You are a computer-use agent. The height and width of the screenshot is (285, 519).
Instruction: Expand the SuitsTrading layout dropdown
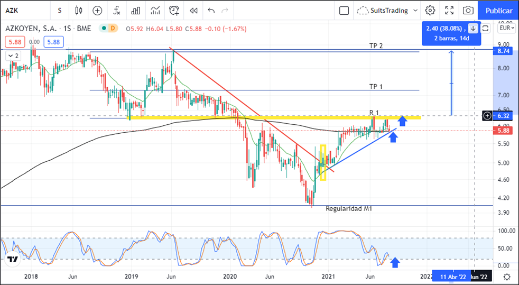[415, 10]
